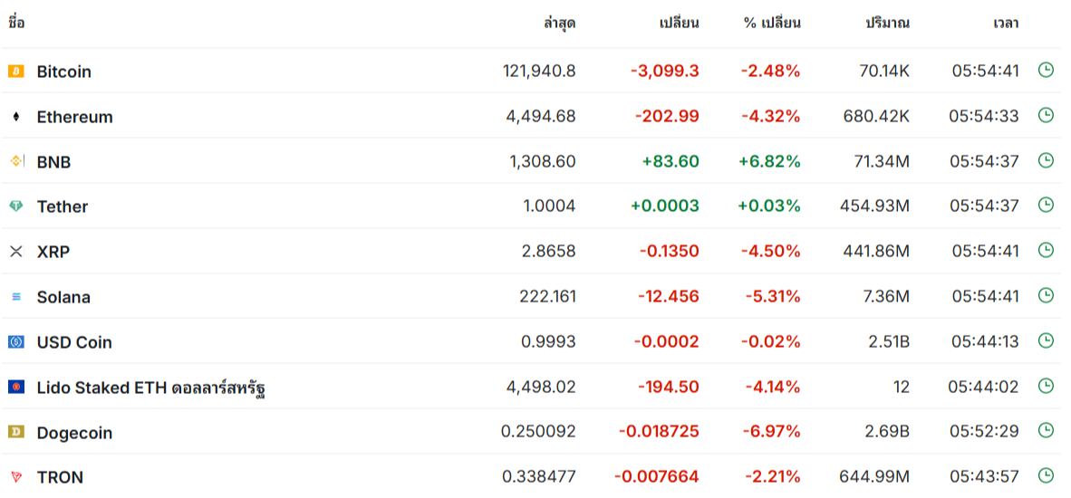
Task: Sort by the ล่าสุด column header
Action: coord(559,24)
